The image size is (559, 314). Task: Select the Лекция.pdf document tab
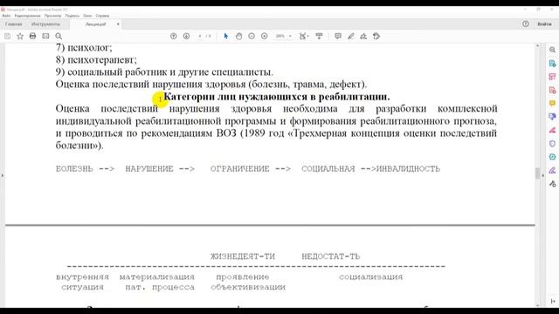tap(95, 24)
